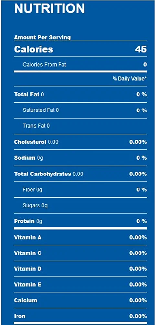Select the Calories From Fat row

click(81, 64)
